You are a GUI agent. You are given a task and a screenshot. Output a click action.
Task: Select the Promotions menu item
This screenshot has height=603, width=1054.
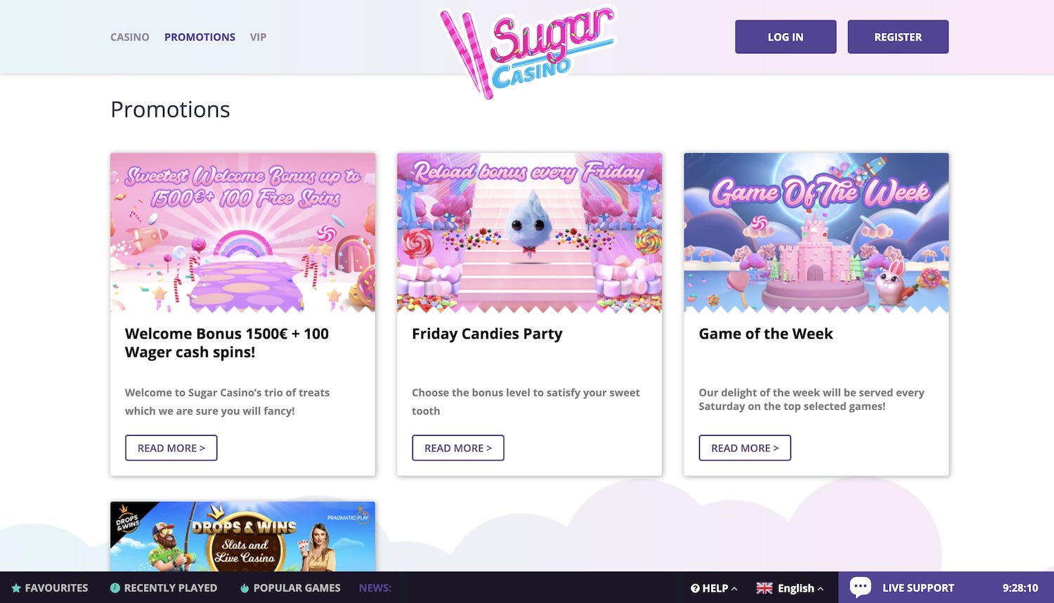click(x=200, y=37)
